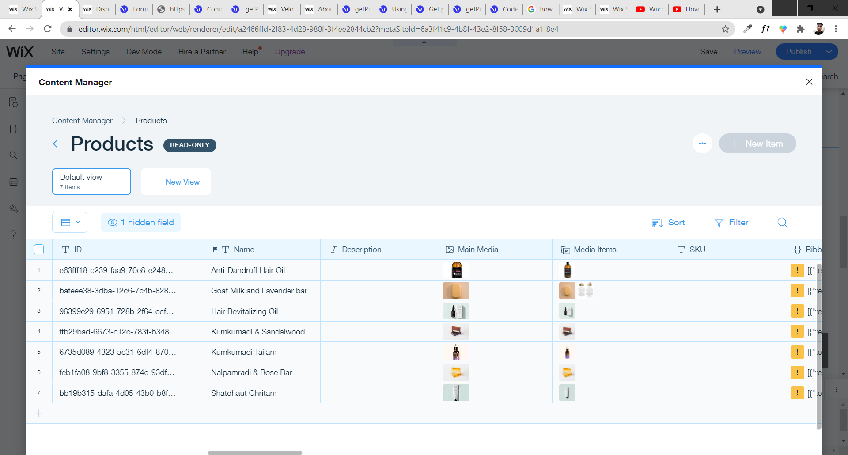Click Save in the Wix top bar
848x455 pixels.
pos(709,52)
